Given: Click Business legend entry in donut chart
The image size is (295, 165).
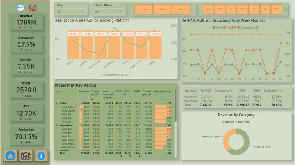Looking at the screenshot, I should tap(242, 122).
